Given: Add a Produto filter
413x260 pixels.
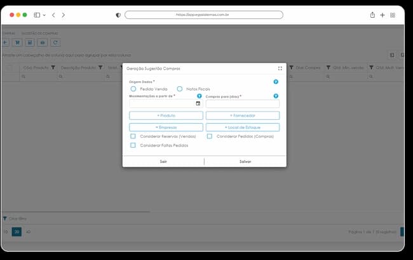Looking at the screenshot, I should click(166, 115).
